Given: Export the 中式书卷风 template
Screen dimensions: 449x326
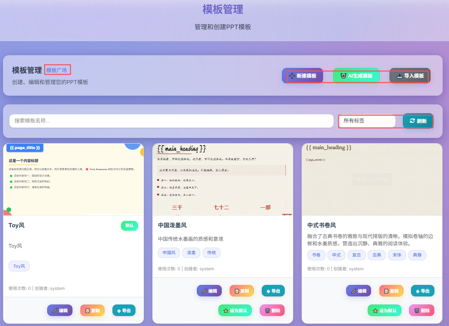Looking at the screenshot, I should click(x=423, y=291).
